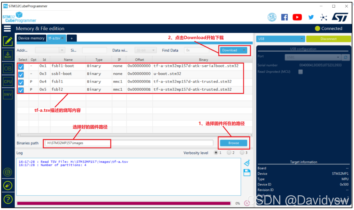The width and height of the screenshot is (354, 210).
Task: Open the help question mark icon
Action: point(8,199)
